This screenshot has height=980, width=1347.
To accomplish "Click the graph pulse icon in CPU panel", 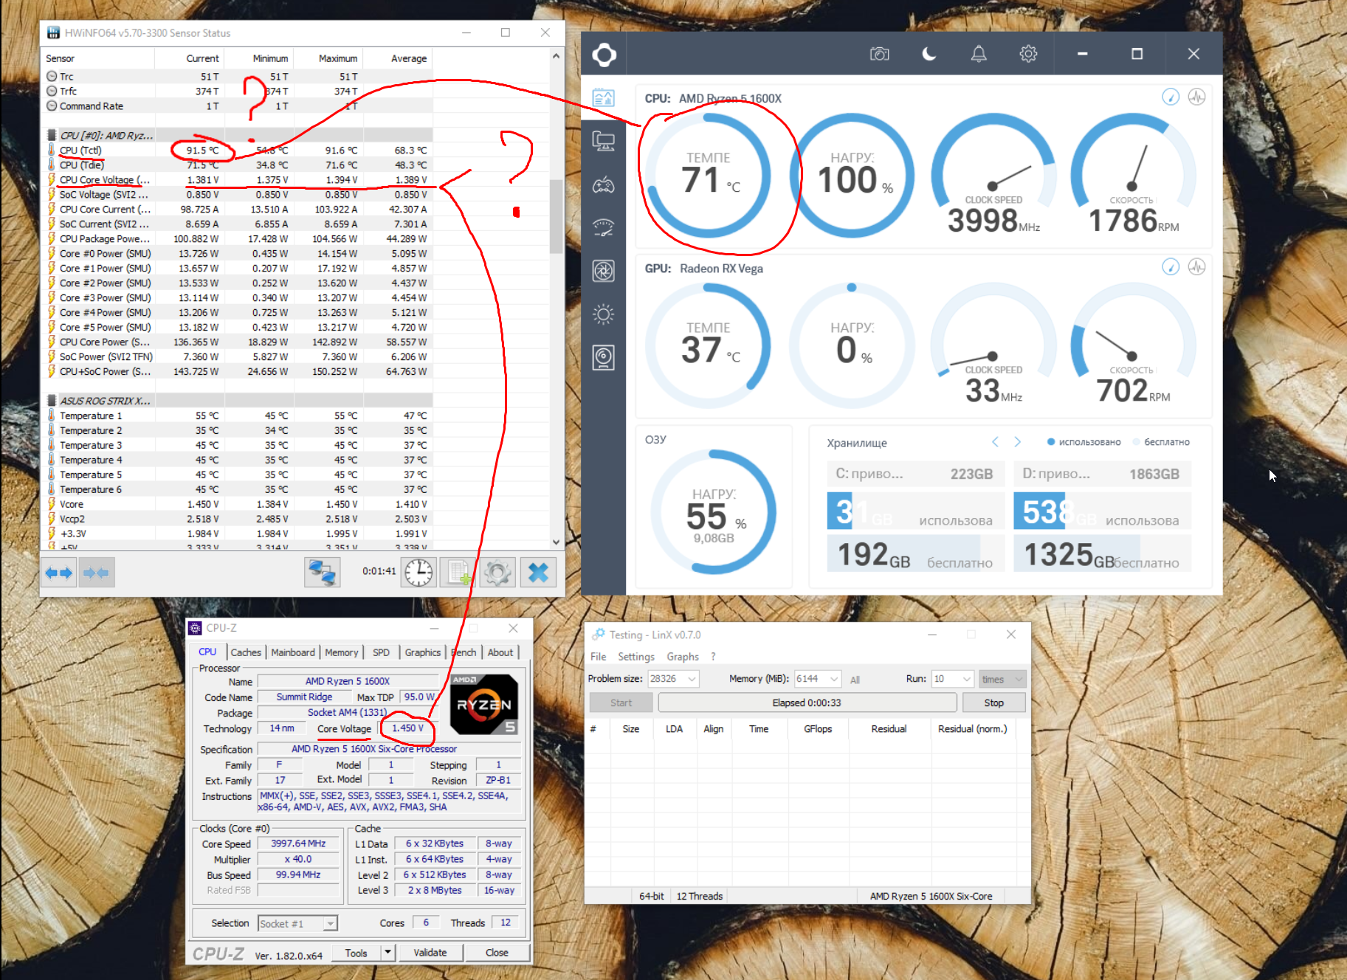I will 1196,97.
